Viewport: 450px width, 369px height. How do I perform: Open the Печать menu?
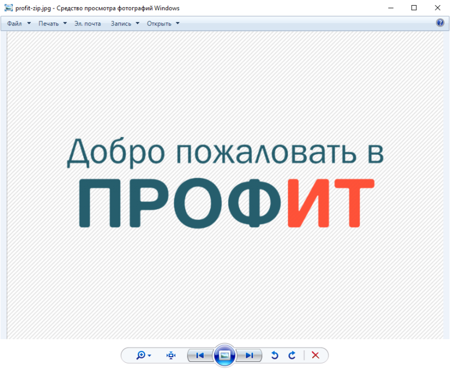[48, 24]
